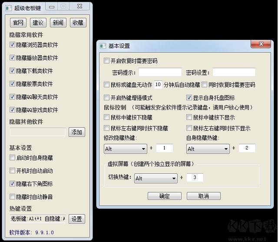The width and height of the screenshot is (278, 242).
Task: Click the 官网 button
Action: [18, 23]
